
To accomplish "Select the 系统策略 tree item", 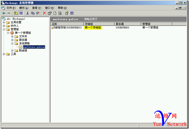I will coord(24,43).
